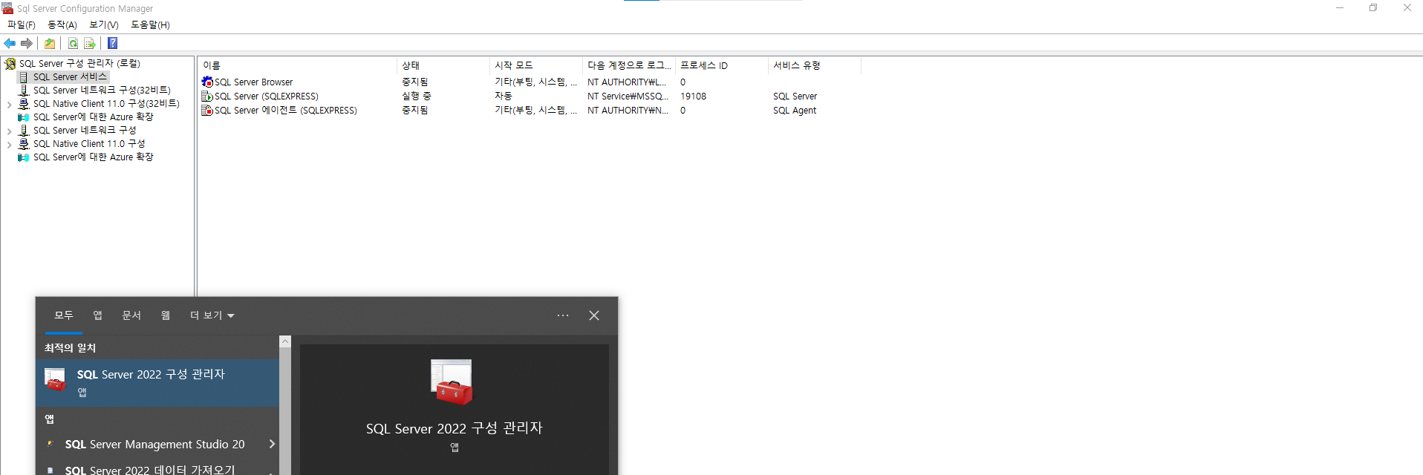Open the 더 보기 dropdown in the search panel

[212, 315]
